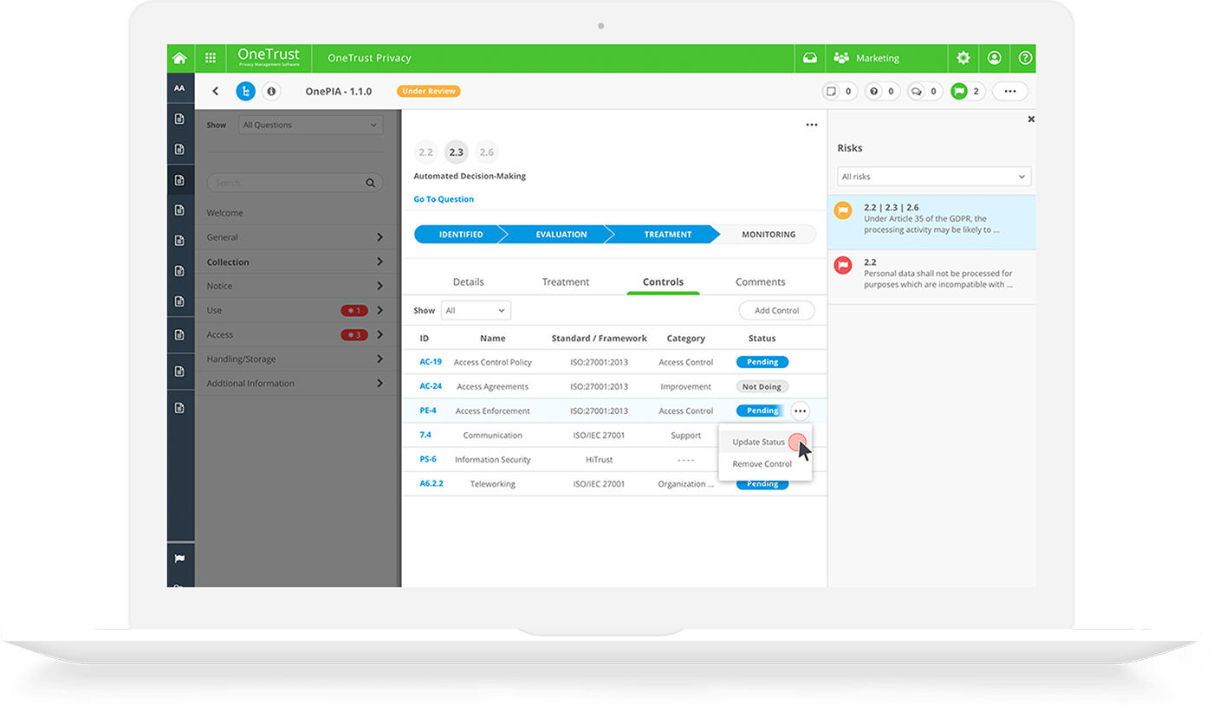The width and height of the screenshot is (1213, 711).
Task: Switch to the Treatment tab
Action: (565, 281)
